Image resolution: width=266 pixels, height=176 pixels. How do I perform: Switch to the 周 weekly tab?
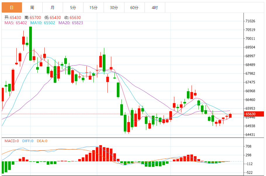coord(32,8)
